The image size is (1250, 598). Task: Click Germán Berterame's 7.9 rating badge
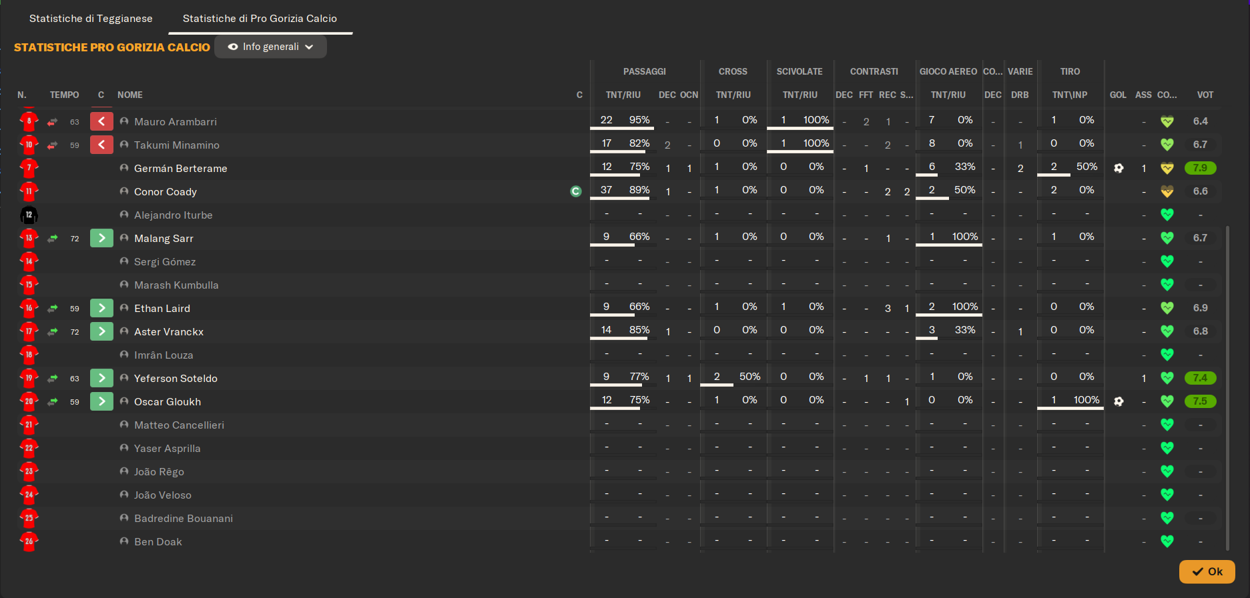(x=1201, y=168)
